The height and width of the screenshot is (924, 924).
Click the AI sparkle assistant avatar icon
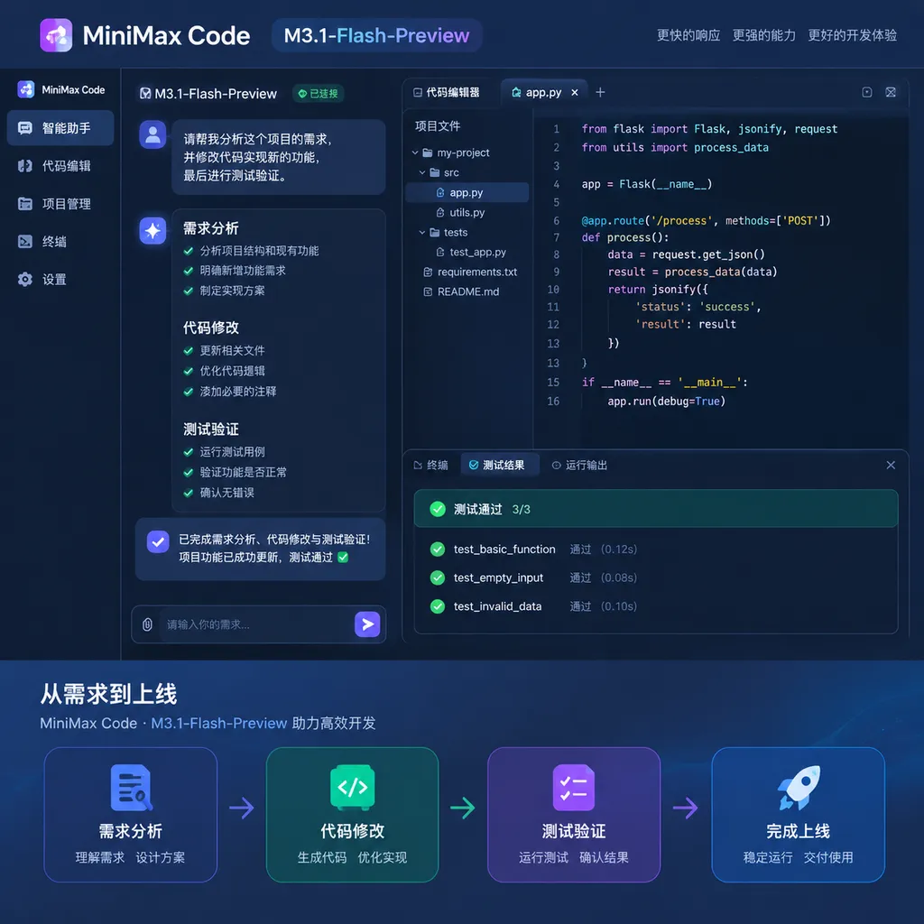pyautogui.click(x=152, y=230)
